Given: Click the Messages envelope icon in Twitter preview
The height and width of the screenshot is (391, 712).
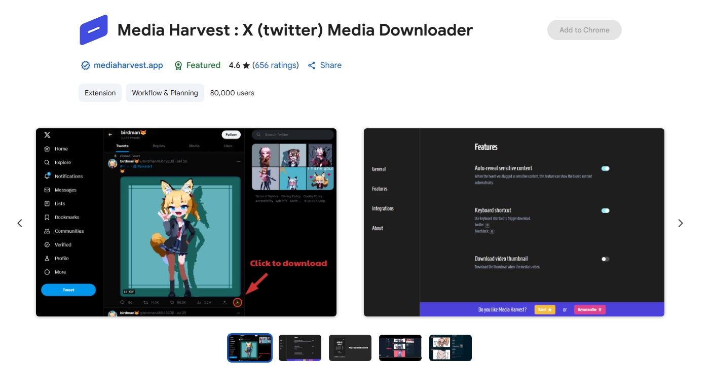Looking at the screenshot, I should tap(47, 190).
